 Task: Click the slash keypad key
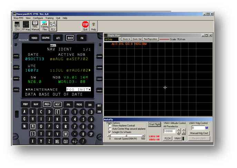[x=83, y=141]
